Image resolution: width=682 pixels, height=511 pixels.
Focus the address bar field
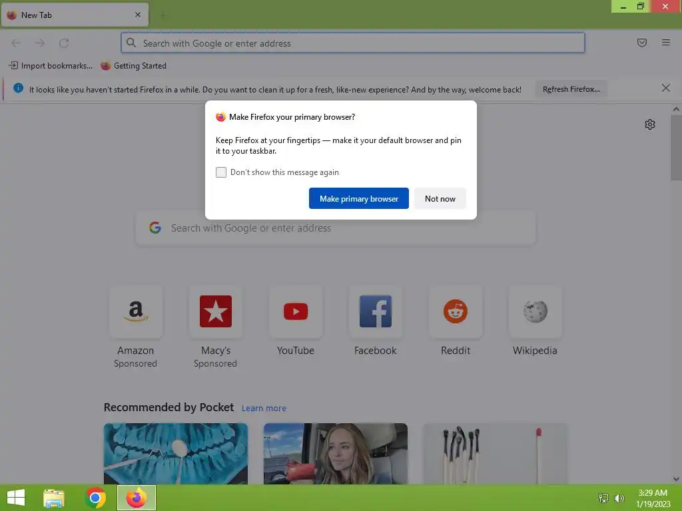353,43
